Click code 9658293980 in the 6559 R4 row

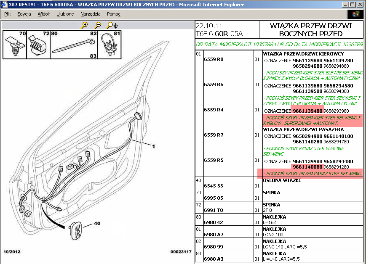coord(337,111)
